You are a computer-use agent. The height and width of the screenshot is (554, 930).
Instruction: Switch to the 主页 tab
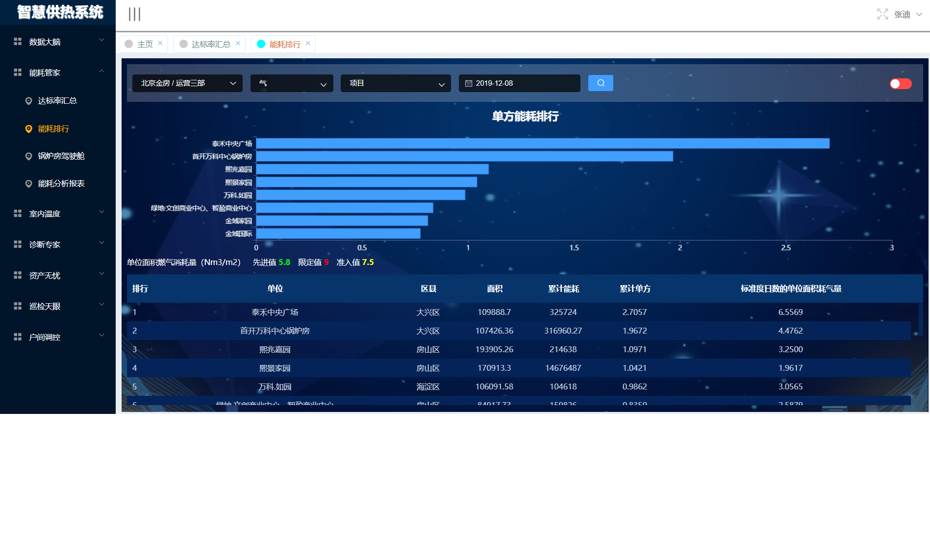click(x=145, y=44)
